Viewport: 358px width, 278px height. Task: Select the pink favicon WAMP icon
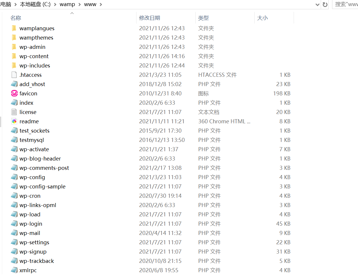click(x=14, y=93)
